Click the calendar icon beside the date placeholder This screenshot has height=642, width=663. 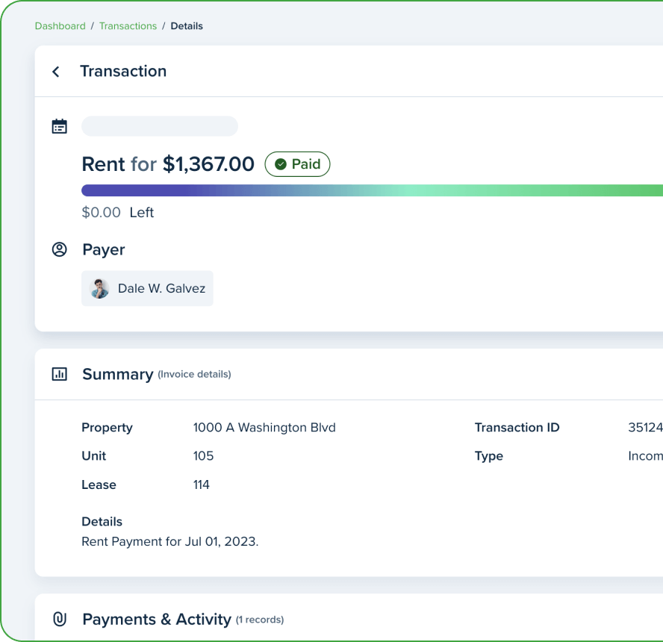click(59, 126)
